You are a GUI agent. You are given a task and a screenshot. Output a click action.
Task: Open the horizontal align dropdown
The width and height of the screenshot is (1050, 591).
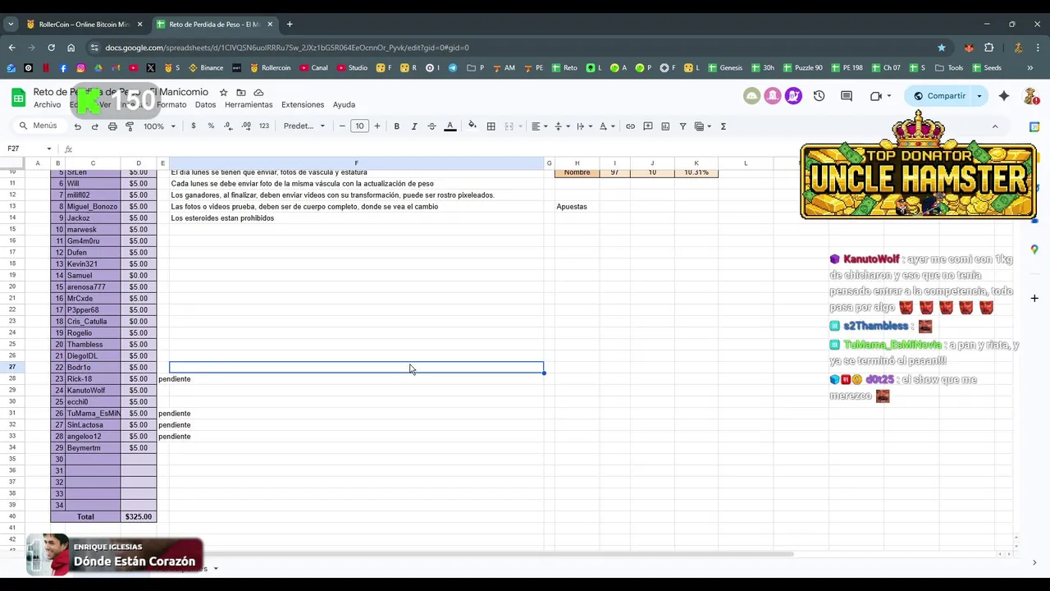pyautogui.click(x=538, y=126)
